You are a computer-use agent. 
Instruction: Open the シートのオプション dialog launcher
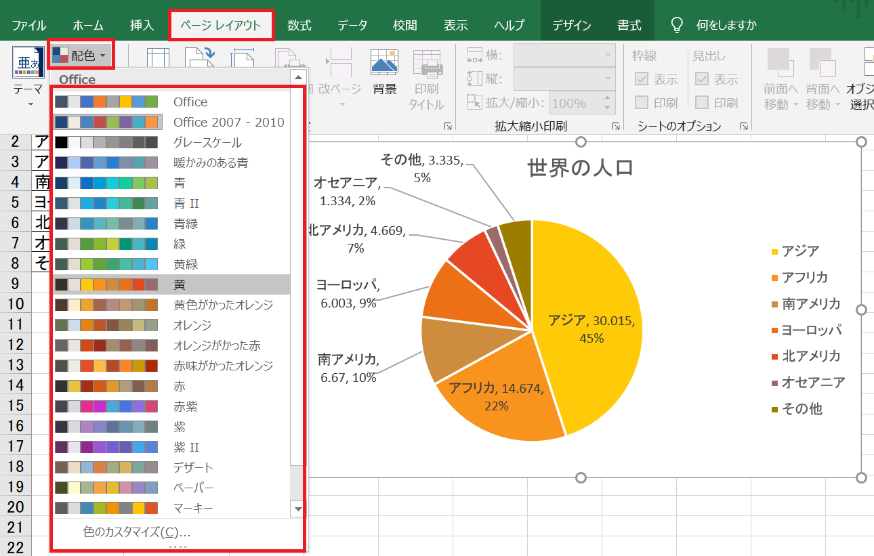744,127
